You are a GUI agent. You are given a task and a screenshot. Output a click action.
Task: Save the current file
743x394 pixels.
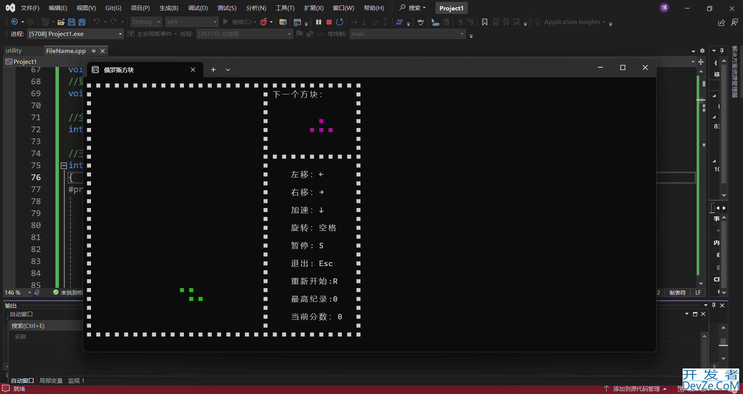(72, 22)
